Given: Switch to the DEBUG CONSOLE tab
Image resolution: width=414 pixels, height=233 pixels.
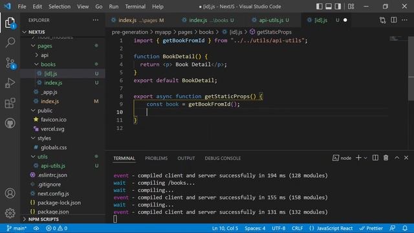Looking at the screenshot, I should [223, 158].
